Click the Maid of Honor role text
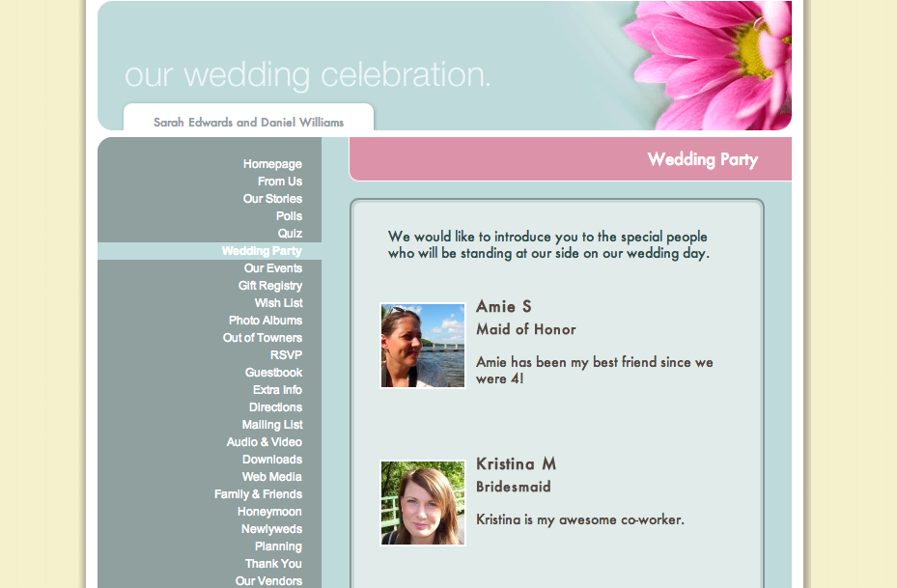 click(x=526, y=329)
